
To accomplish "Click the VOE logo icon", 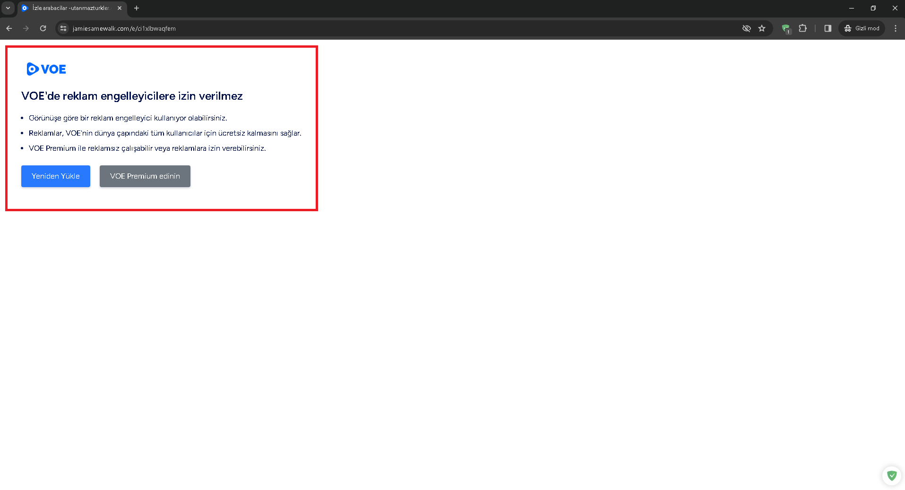I will point(31,69).
